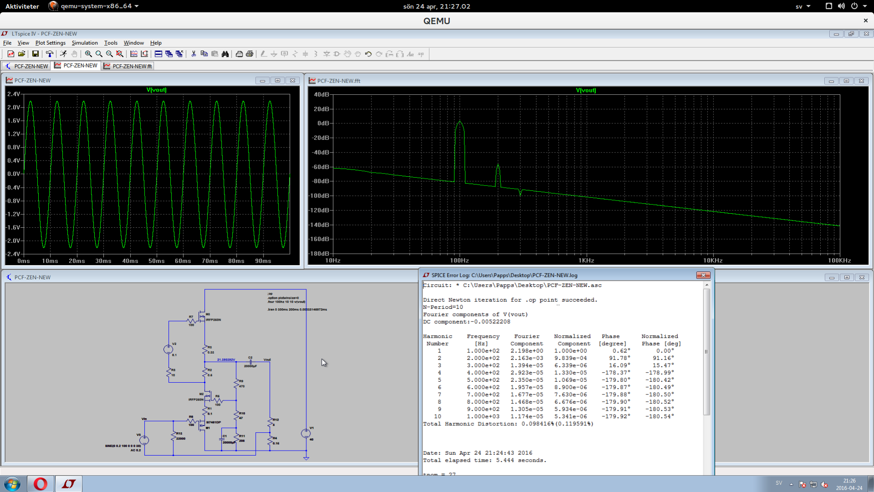This screenshot has height=492, width=874.
Task: Click the Halt simulation hand icon
Action: 74,54
